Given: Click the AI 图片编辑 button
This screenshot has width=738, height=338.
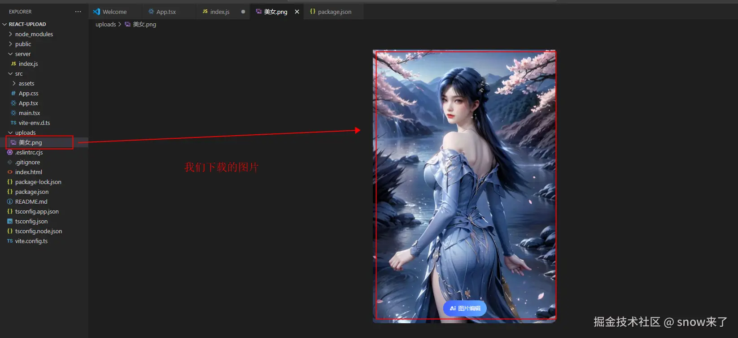Looking at the screenshot, I should [465, 308].
